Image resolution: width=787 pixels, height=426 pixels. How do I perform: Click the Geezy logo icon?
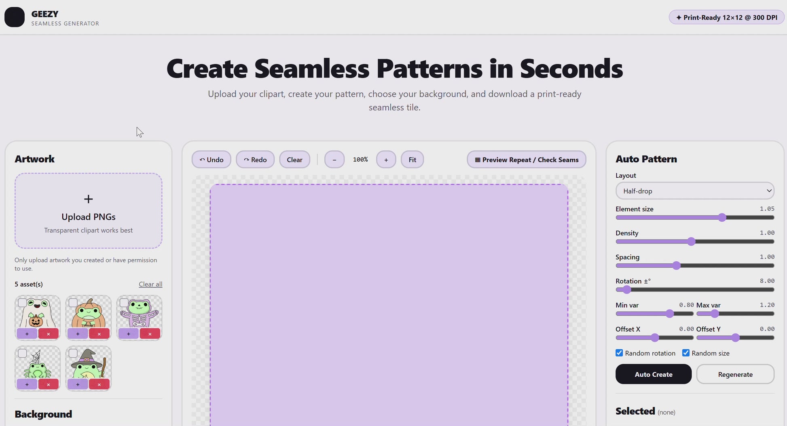click(15, 17)
